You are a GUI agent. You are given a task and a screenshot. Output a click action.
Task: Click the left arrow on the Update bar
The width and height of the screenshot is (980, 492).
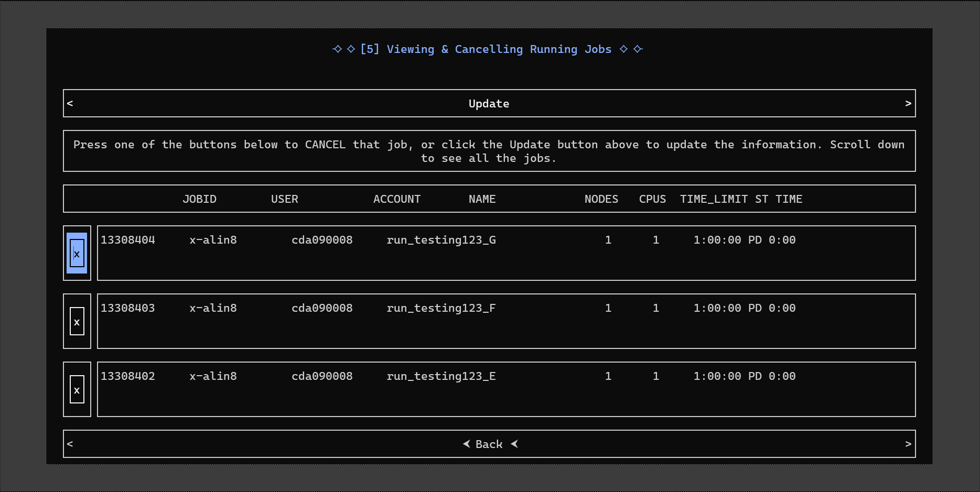(70, 103)
